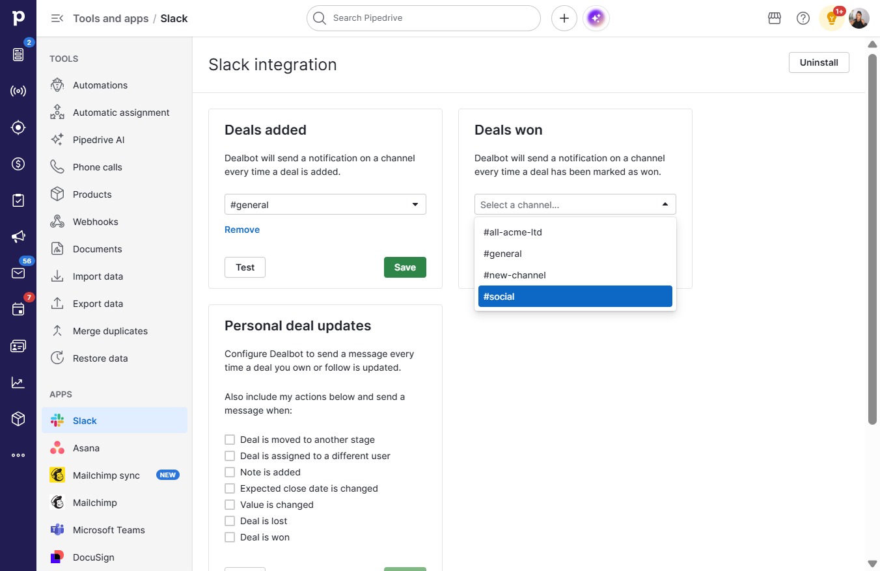
Task: Select the Slack app in sidebar
Action: pyautogui.click(x=115, y=421)
